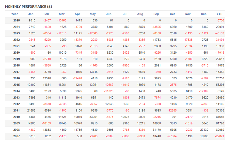Click 2008 Sep value 31170
Image resolution: width=232 pixels, height=142 pixels.
(x=157, y=130)
